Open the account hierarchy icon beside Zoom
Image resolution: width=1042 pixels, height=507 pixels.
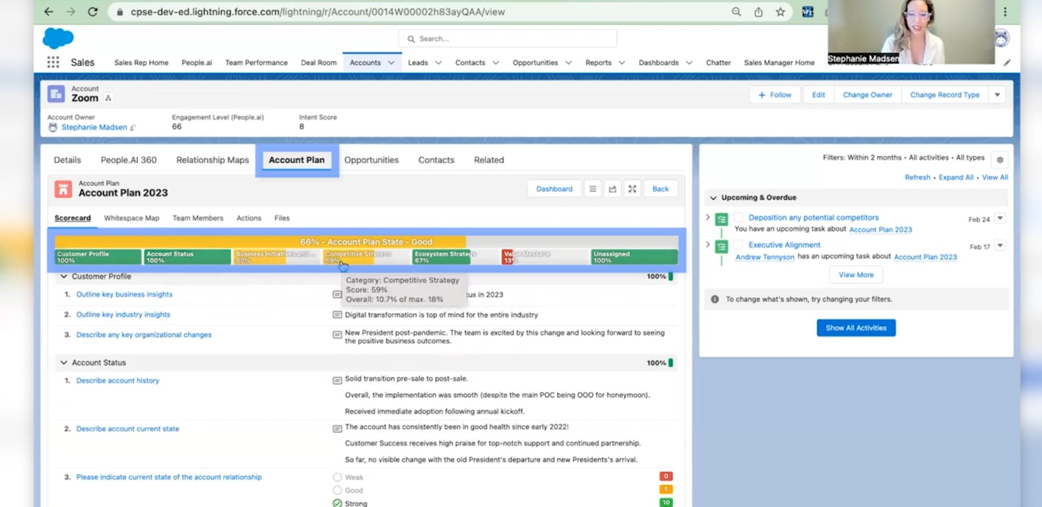(108, 98)
